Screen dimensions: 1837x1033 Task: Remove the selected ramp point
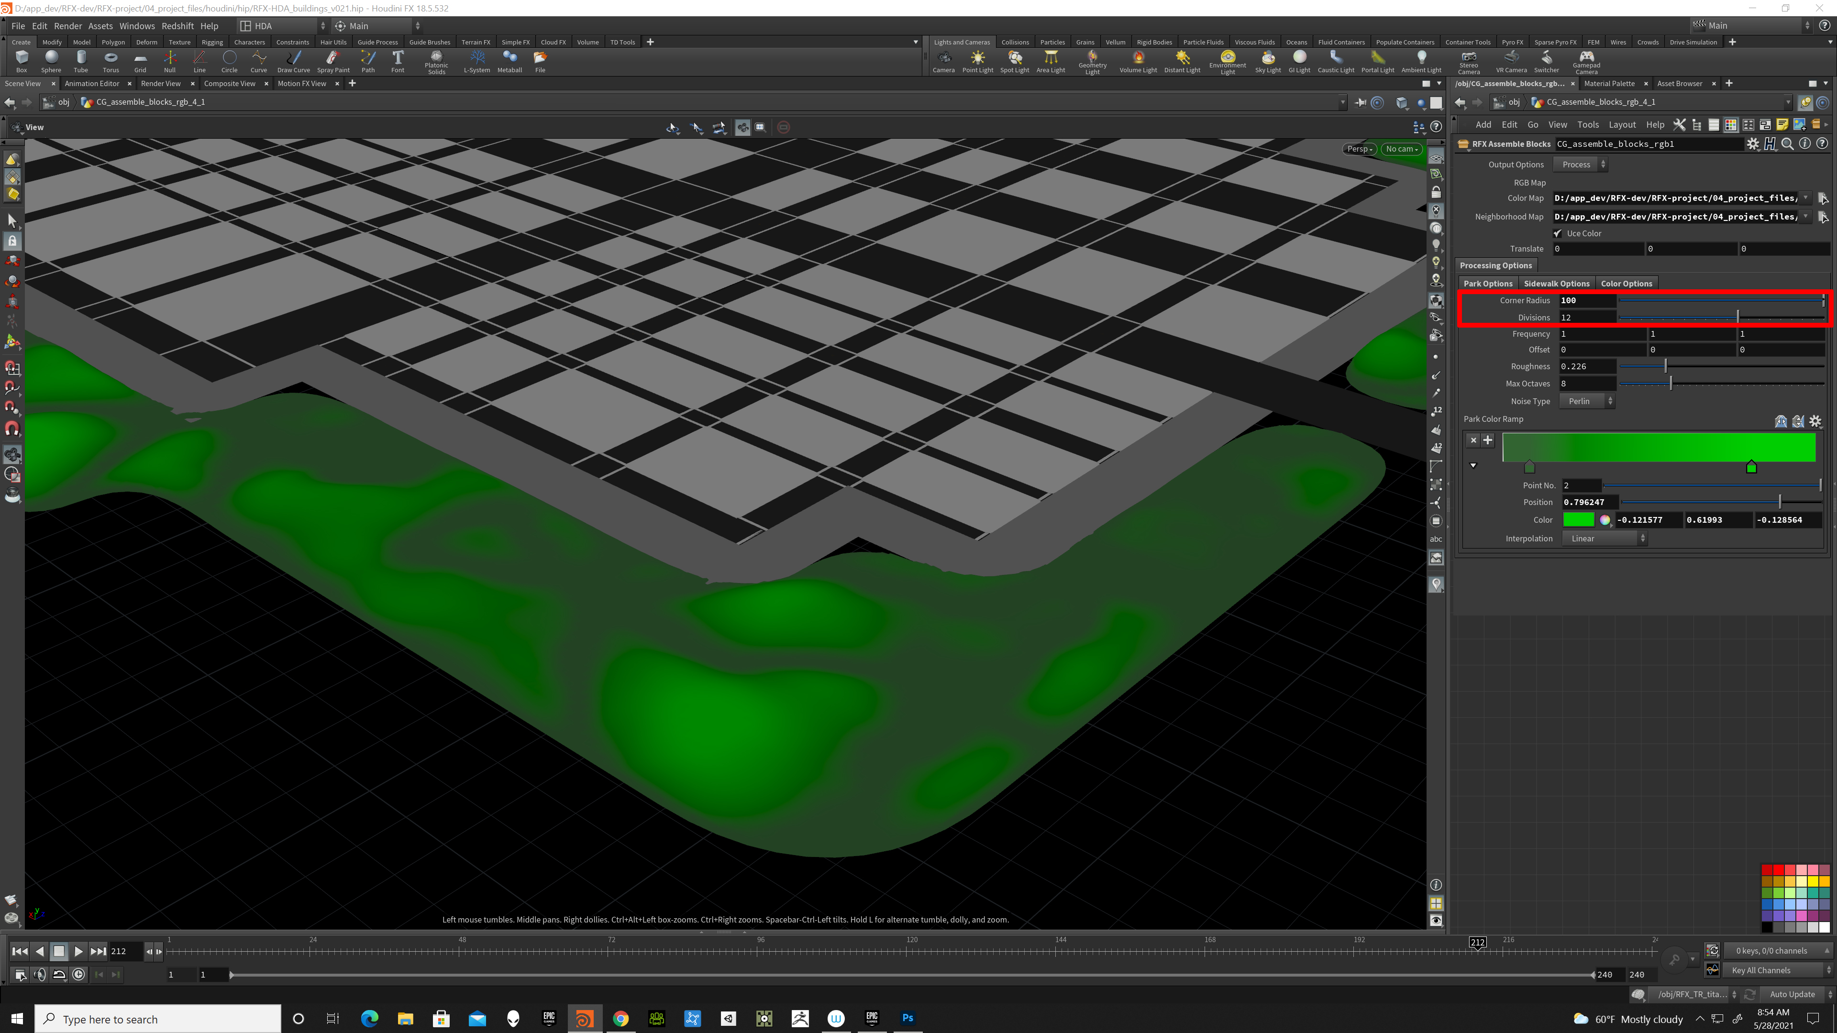point(1473,440)
